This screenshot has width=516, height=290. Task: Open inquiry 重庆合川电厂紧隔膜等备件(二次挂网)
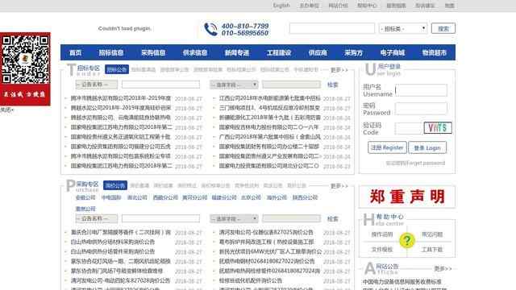[121, 233]
